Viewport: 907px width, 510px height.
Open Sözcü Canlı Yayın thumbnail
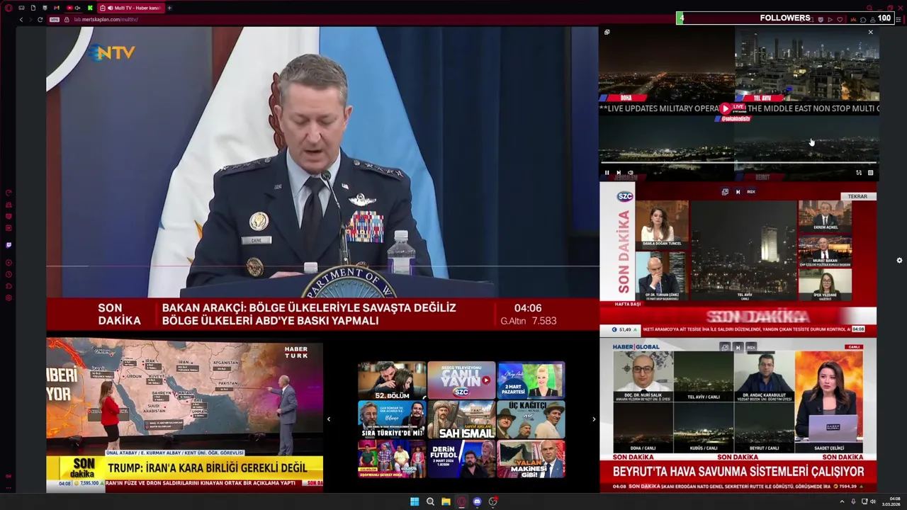(461, 380)
